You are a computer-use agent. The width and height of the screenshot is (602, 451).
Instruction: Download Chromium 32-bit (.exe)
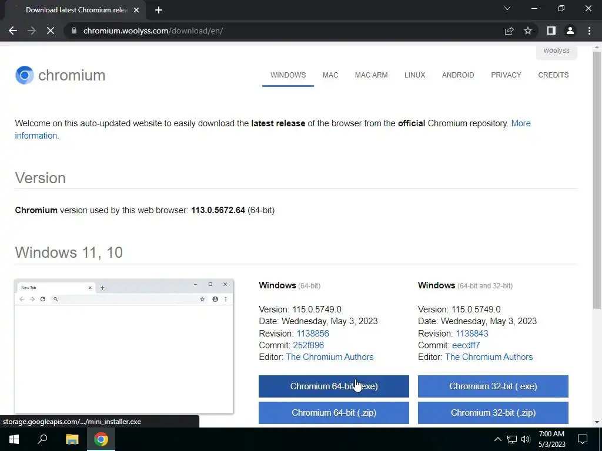(x=493, y=386)
